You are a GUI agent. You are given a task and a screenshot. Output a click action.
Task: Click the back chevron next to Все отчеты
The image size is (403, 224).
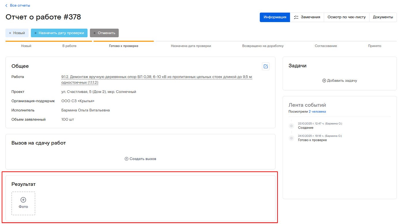pyautogui.click(x=7, y=5)
